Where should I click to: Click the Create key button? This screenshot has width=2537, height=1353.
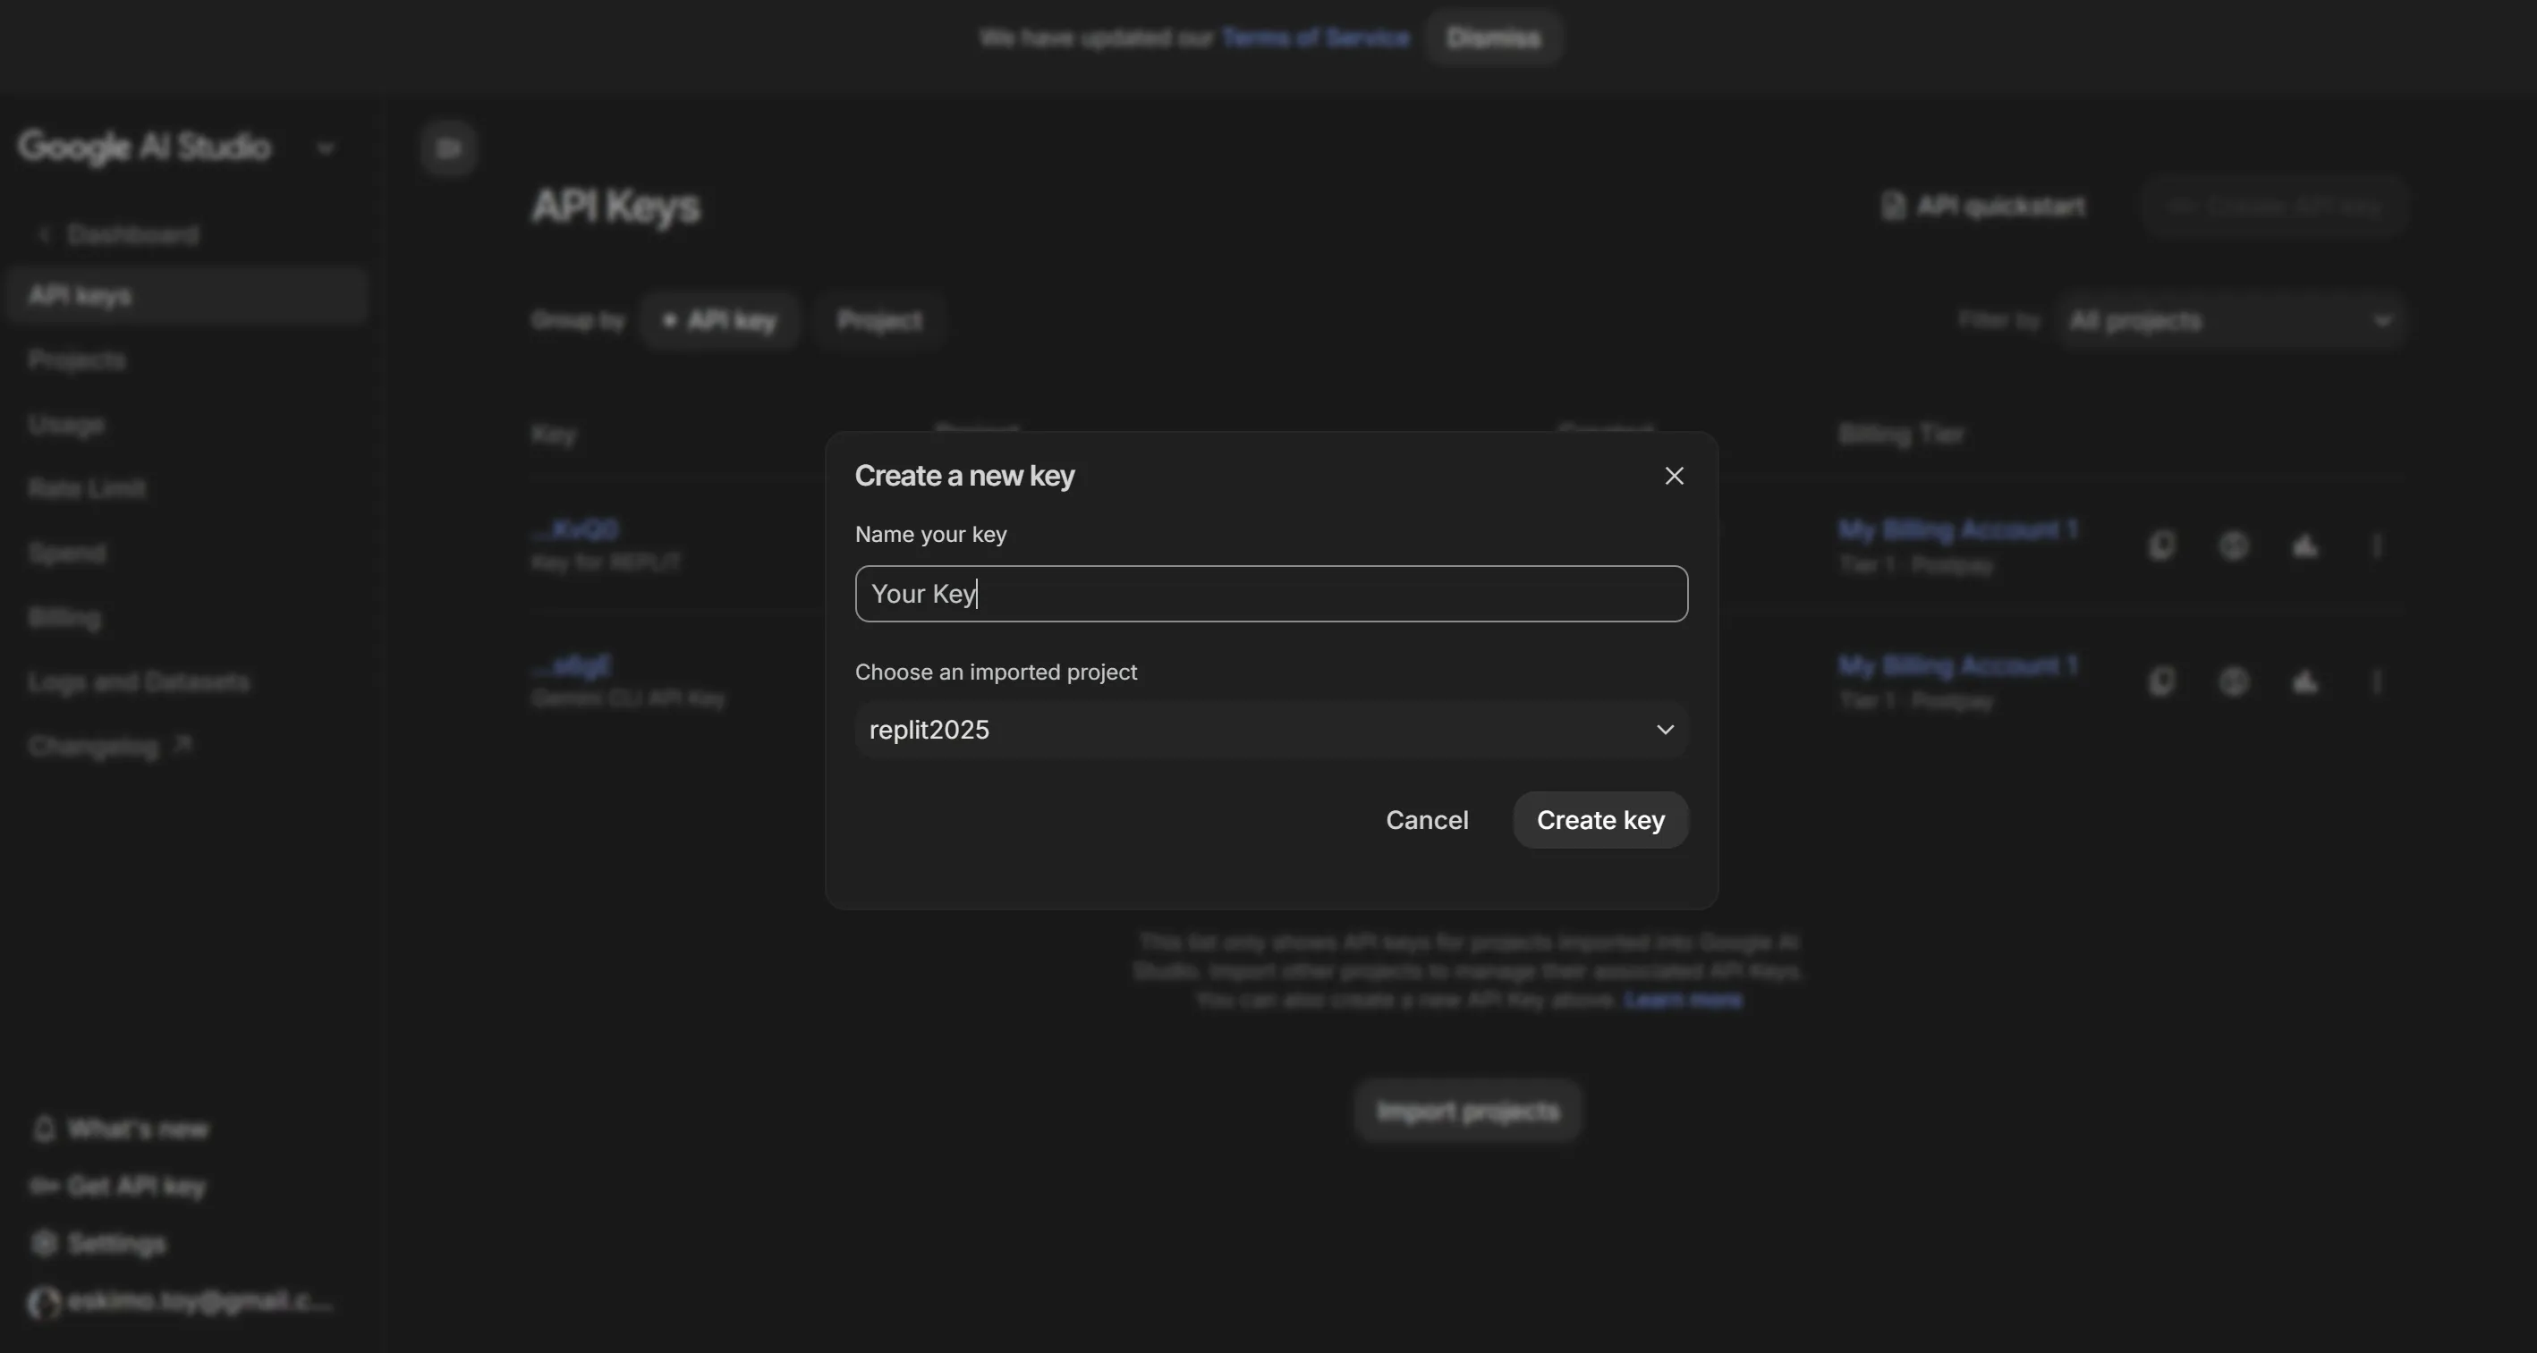pyautogui.click(x=1599, y=820)
